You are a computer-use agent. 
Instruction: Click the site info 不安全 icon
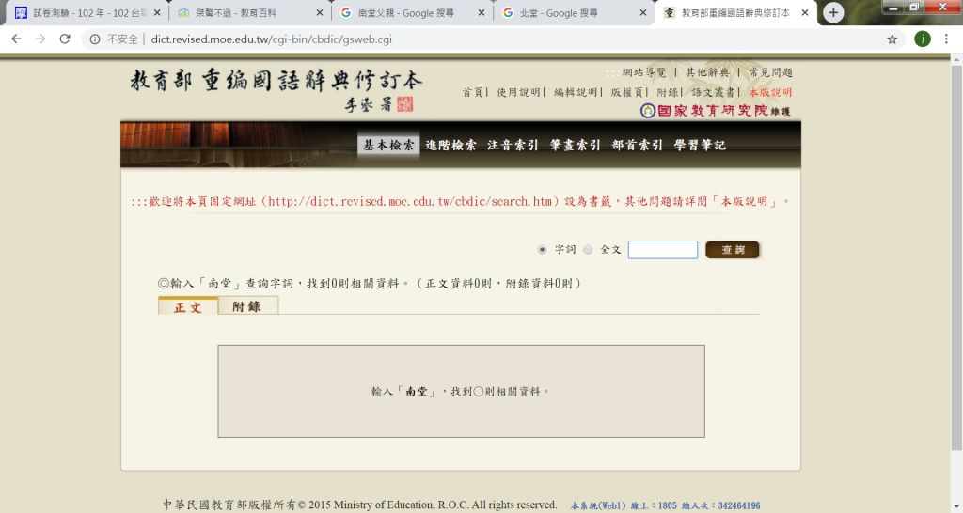(95, 39)
